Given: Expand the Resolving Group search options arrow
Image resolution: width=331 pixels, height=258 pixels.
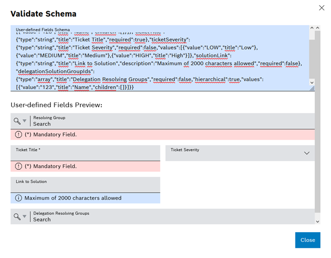Looking at the screenshot, I should (x=24, y=122).
